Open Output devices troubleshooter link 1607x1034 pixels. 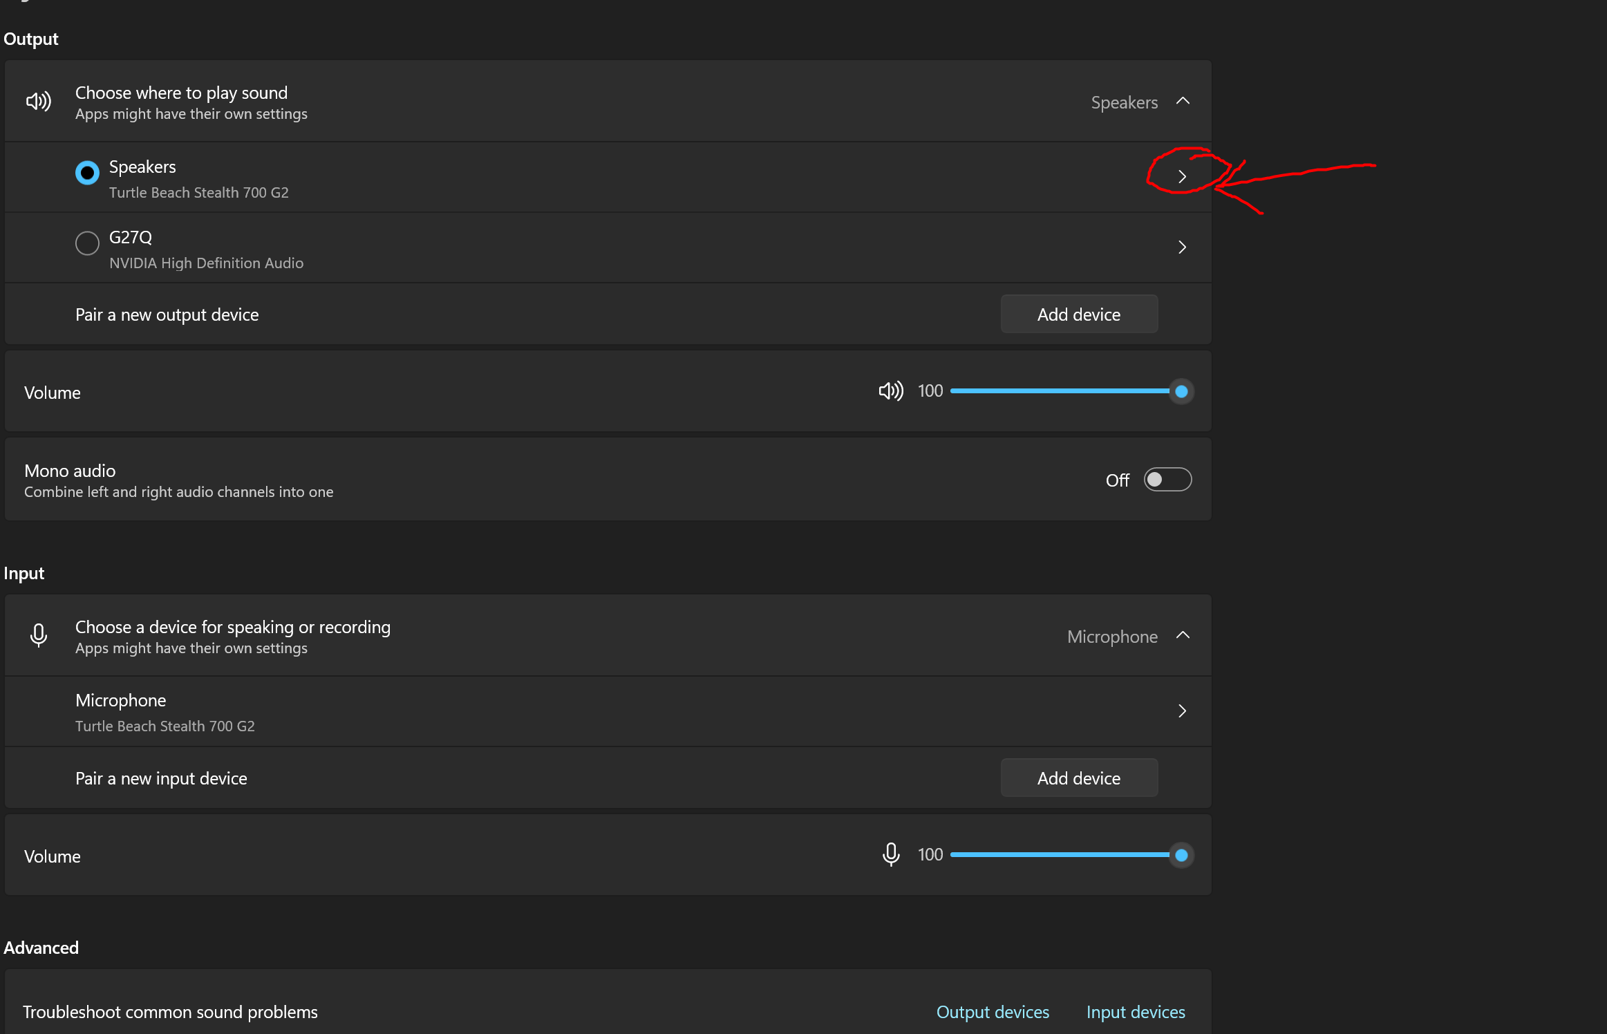(993, 1012)
